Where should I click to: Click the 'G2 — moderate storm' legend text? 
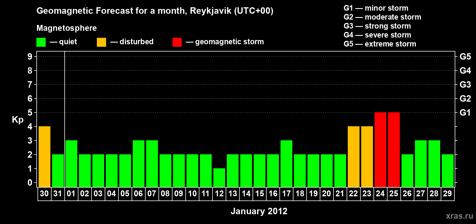(382, 17)
